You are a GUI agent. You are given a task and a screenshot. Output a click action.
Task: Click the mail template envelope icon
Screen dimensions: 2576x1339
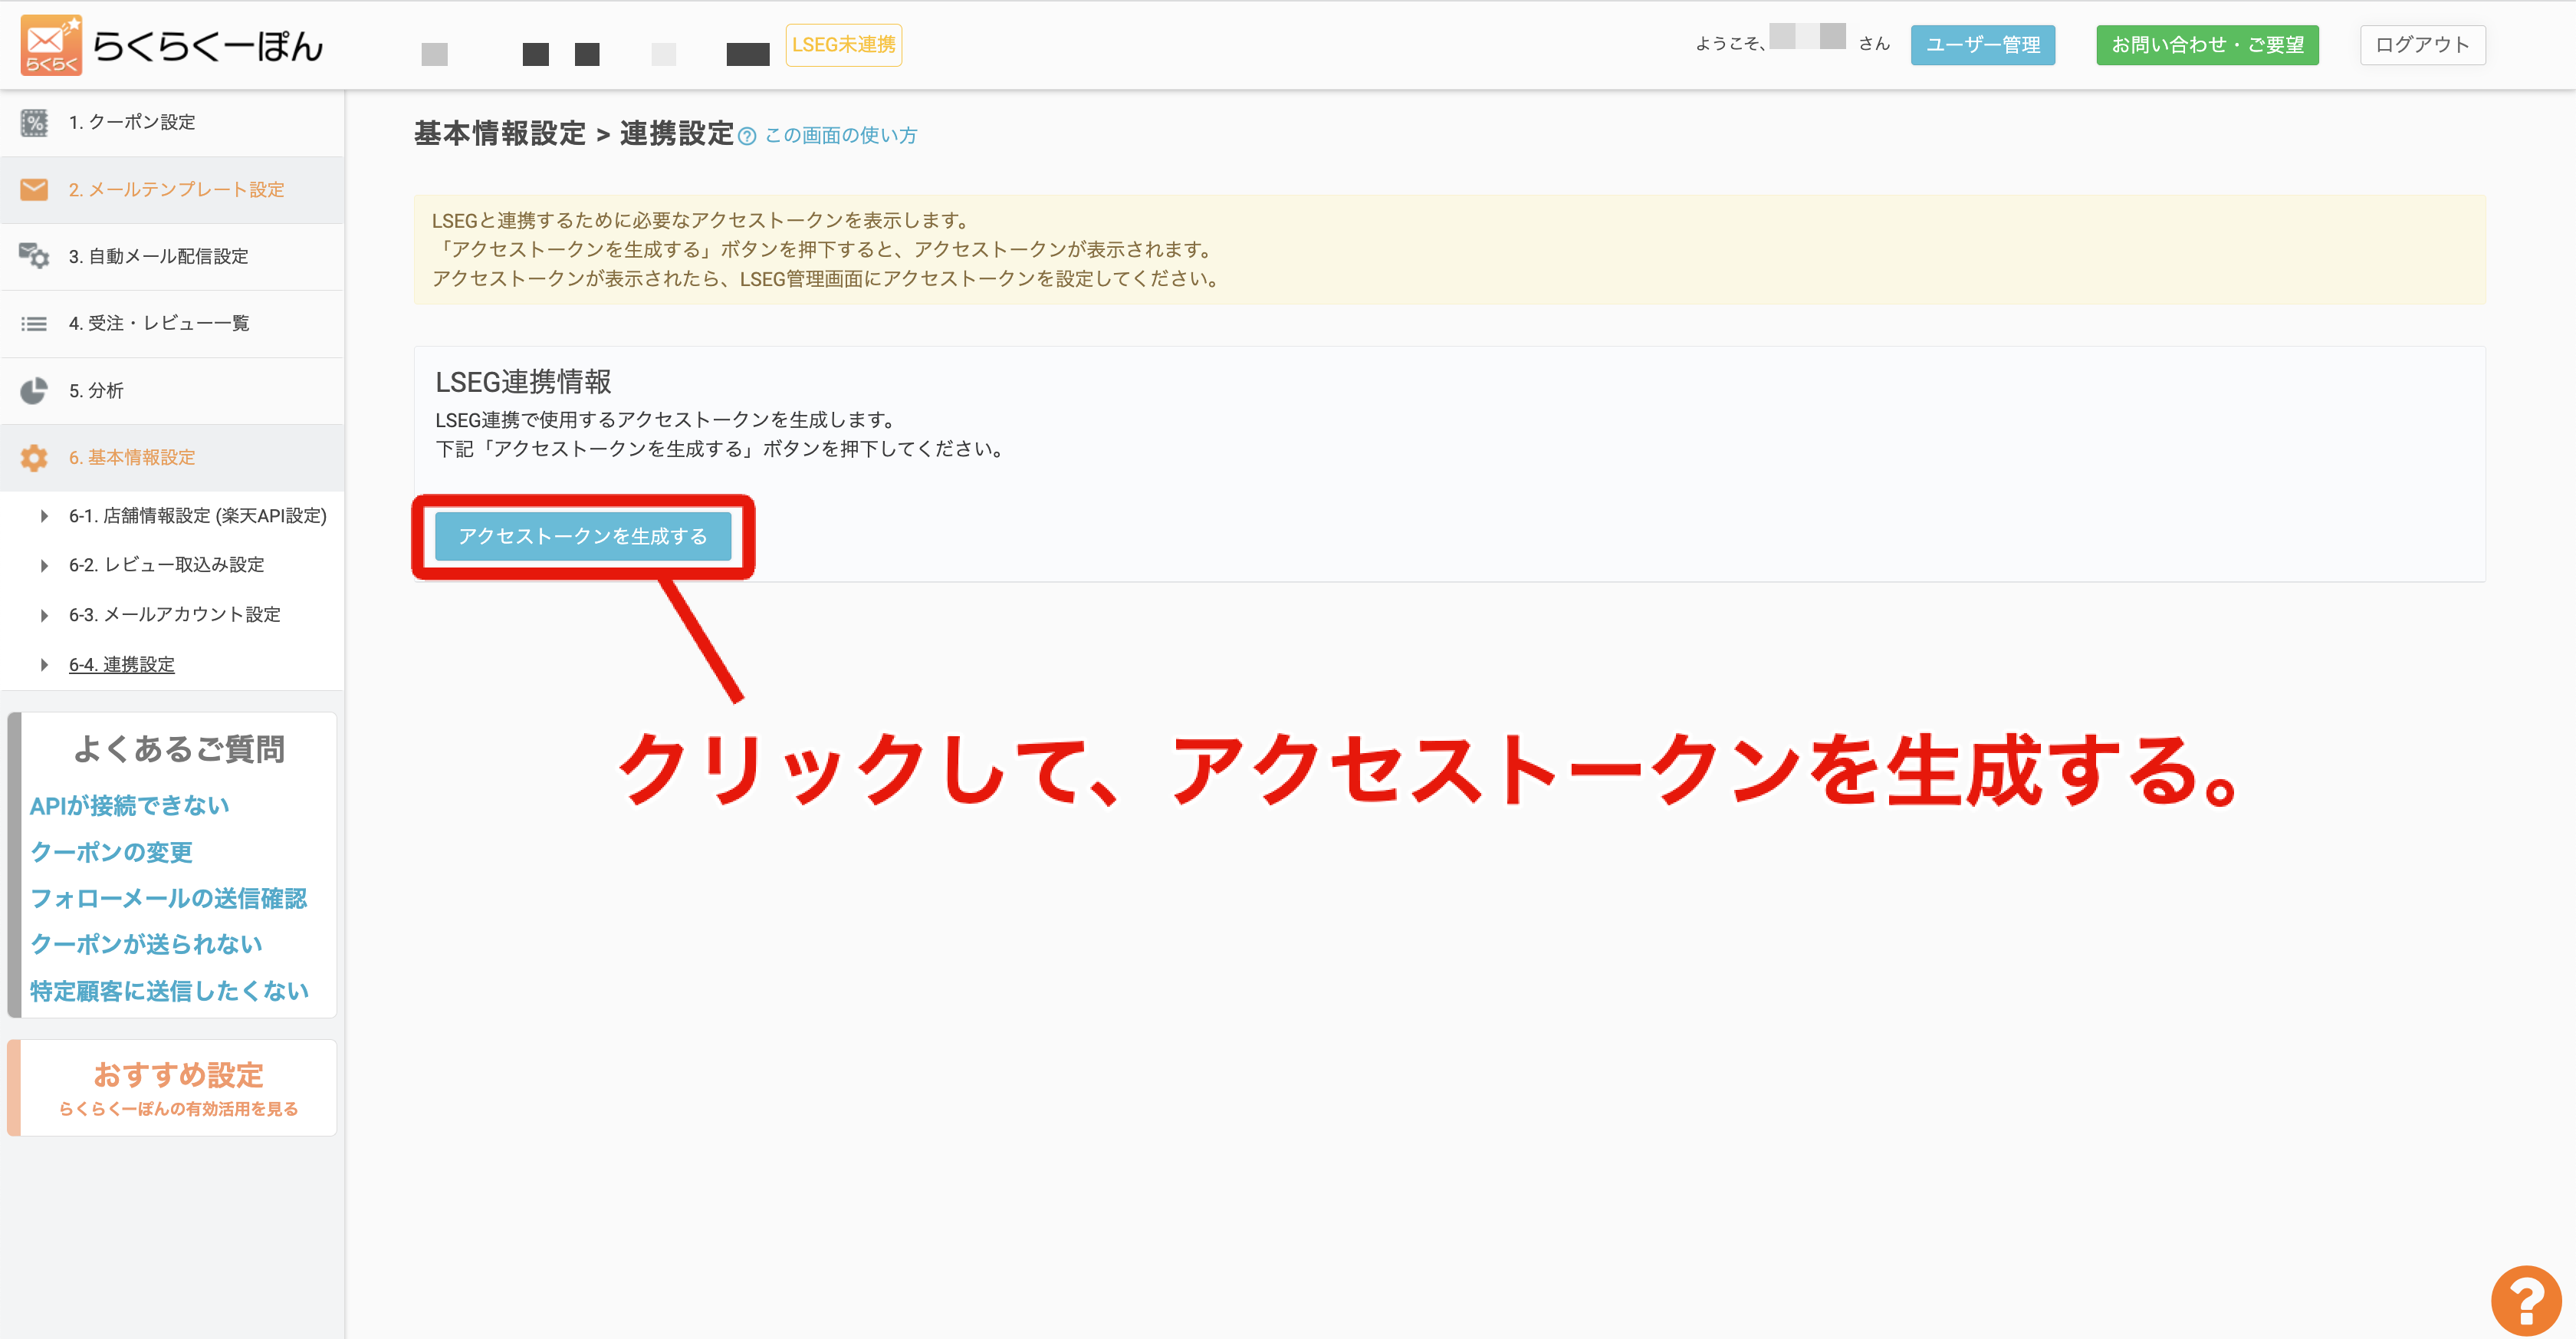(34, 190)
